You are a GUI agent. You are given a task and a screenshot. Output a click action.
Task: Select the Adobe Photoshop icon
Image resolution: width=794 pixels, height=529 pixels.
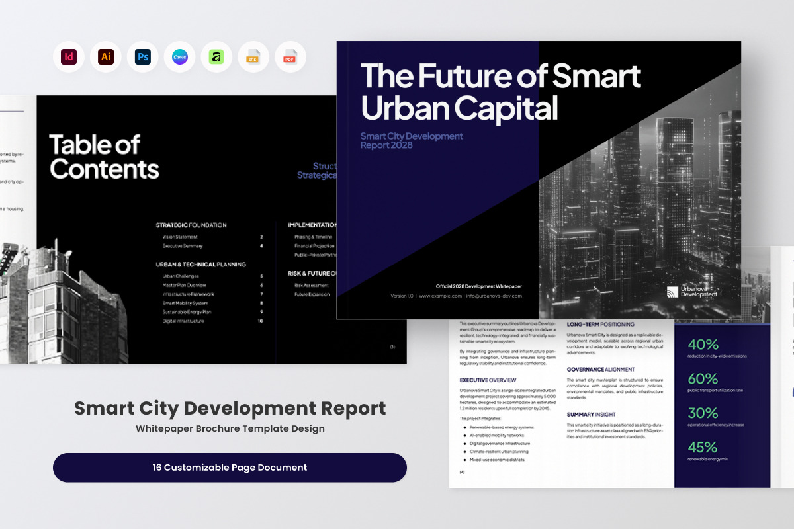(x=143, y=57)
